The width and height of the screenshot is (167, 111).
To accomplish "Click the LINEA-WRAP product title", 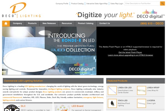I will pyautogui.click(x=153, y=87).
